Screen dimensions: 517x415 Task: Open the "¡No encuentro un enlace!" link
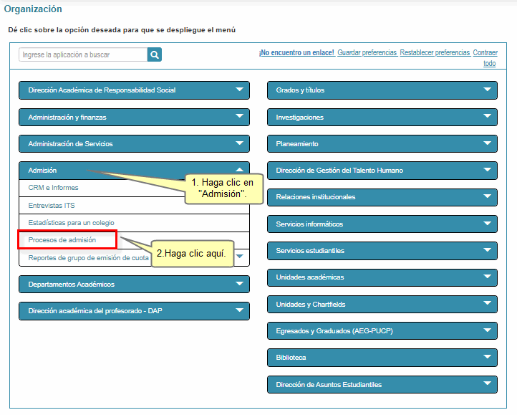coord(296,53)
